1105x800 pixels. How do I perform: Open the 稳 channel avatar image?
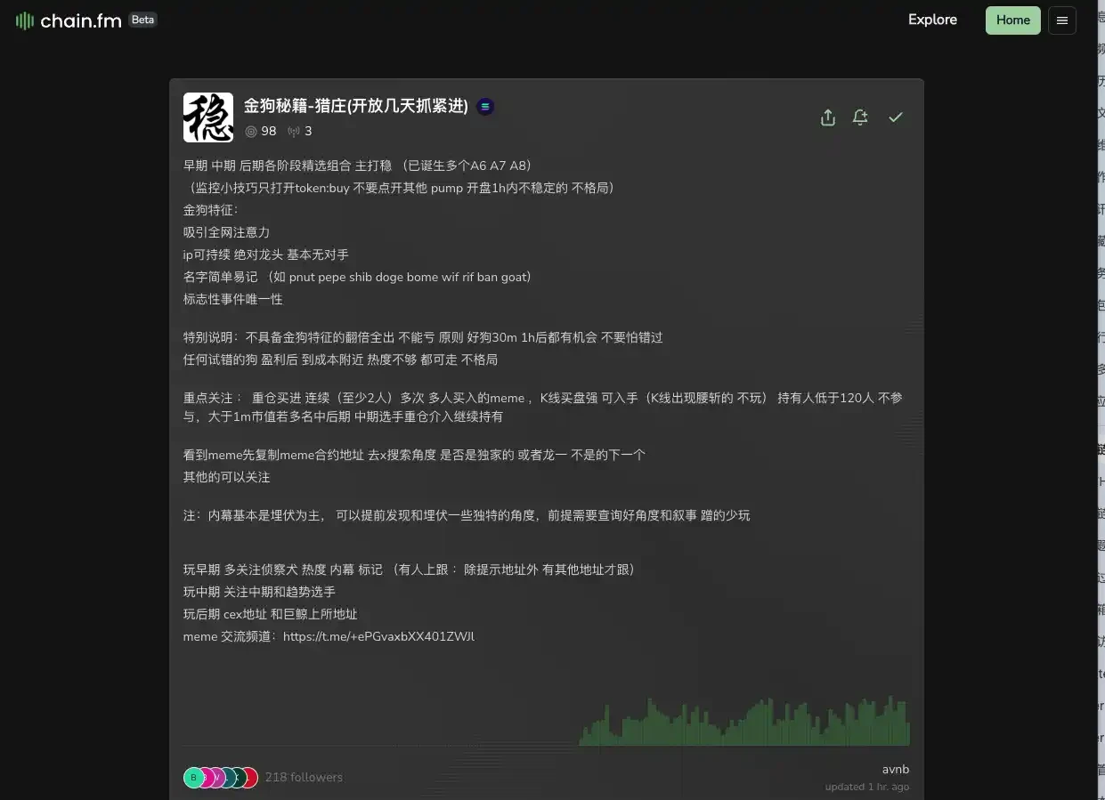(207, 117)
